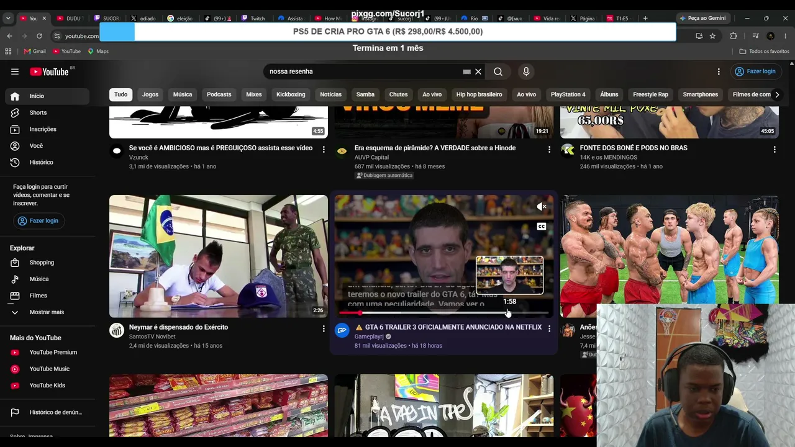Open the virtual keyboard in search box
Viewport: 795px width, 447px height.
coord(466,71)
